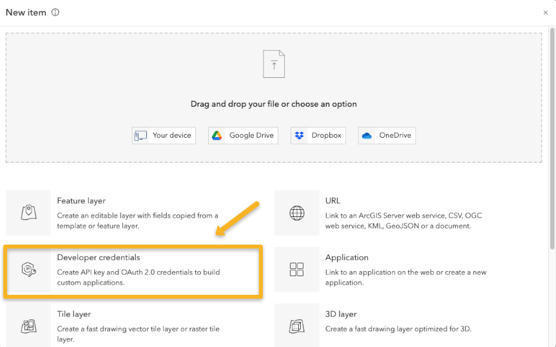
Task: Click the 3D layer cube icon
Action: pos(297,326)
